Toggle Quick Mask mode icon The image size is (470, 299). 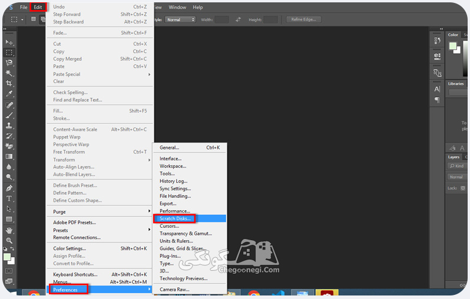click(x=9, y=271)
